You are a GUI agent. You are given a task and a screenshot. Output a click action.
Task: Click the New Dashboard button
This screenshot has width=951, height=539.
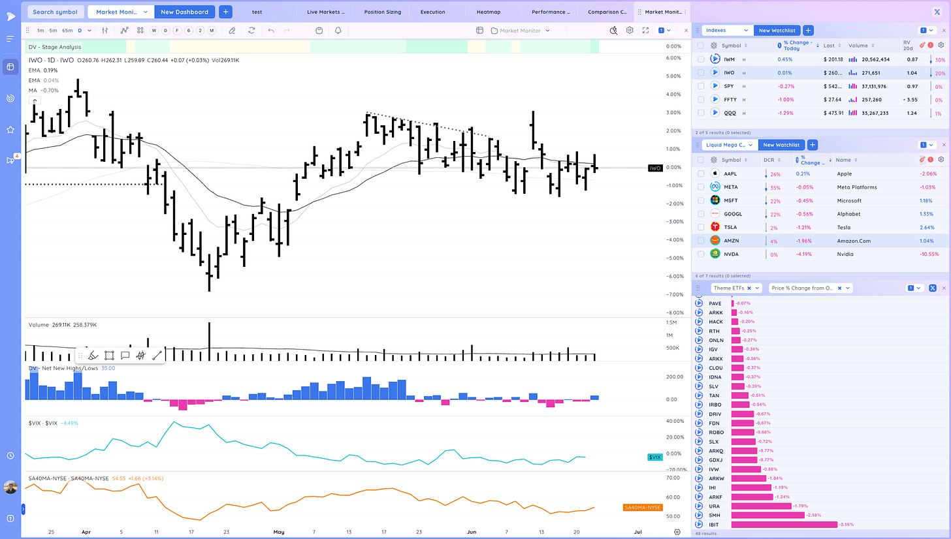click(184, 12)
